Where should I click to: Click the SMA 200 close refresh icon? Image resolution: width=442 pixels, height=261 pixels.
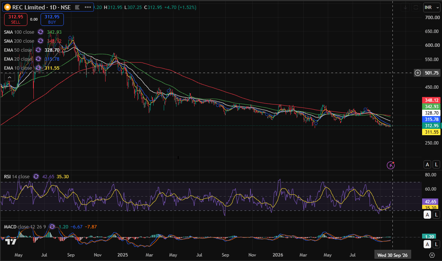tap(41, 41)
